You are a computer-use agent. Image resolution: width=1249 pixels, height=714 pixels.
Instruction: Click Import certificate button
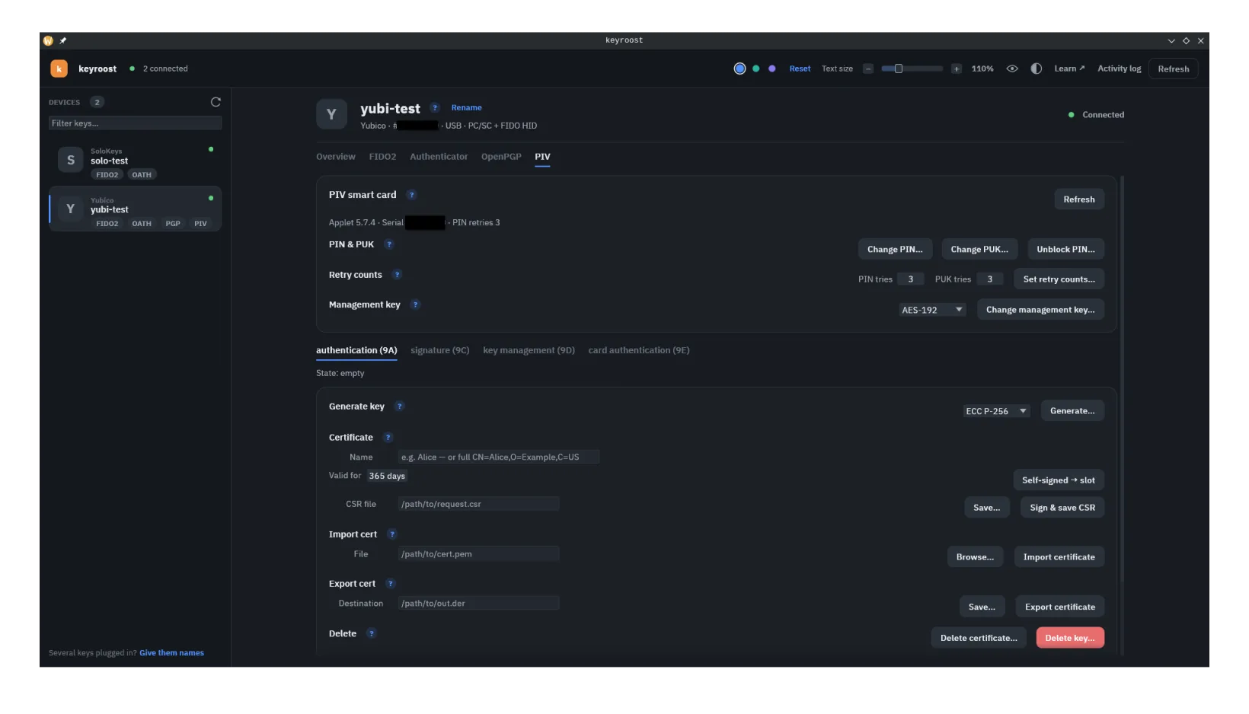click(1059, 557)
